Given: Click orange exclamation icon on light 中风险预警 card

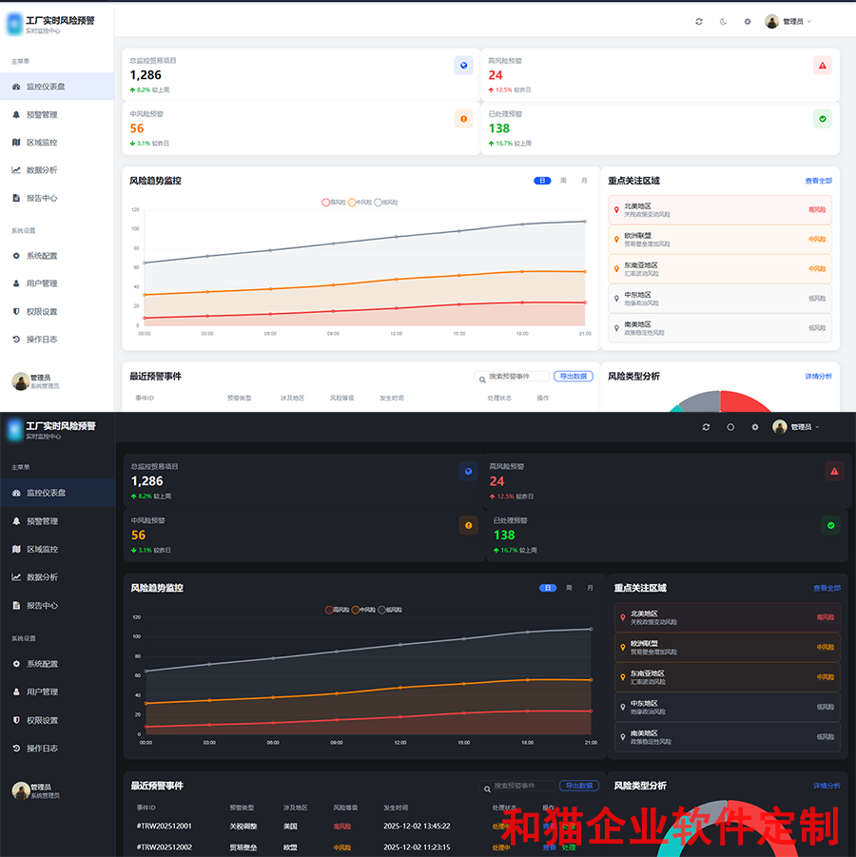Looking at the screenshot, I should 463,119.
